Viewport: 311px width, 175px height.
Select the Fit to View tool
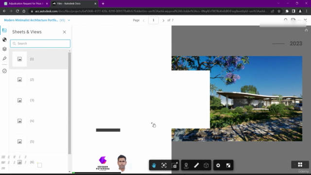click(x=164, y=165)
